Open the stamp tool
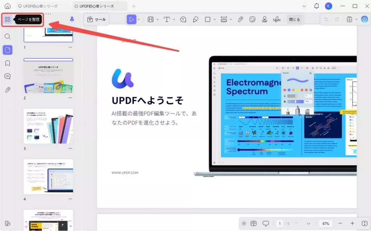This screenshot has width=371, height=231. pos(264,20)
